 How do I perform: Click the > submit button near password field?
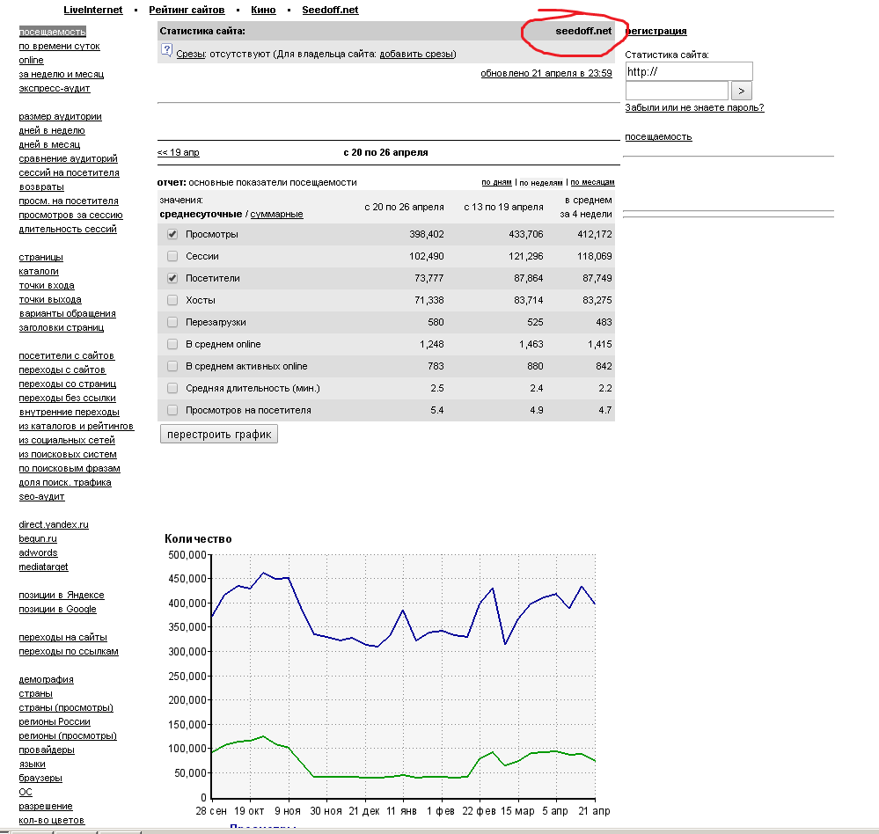tap(741, 91)
